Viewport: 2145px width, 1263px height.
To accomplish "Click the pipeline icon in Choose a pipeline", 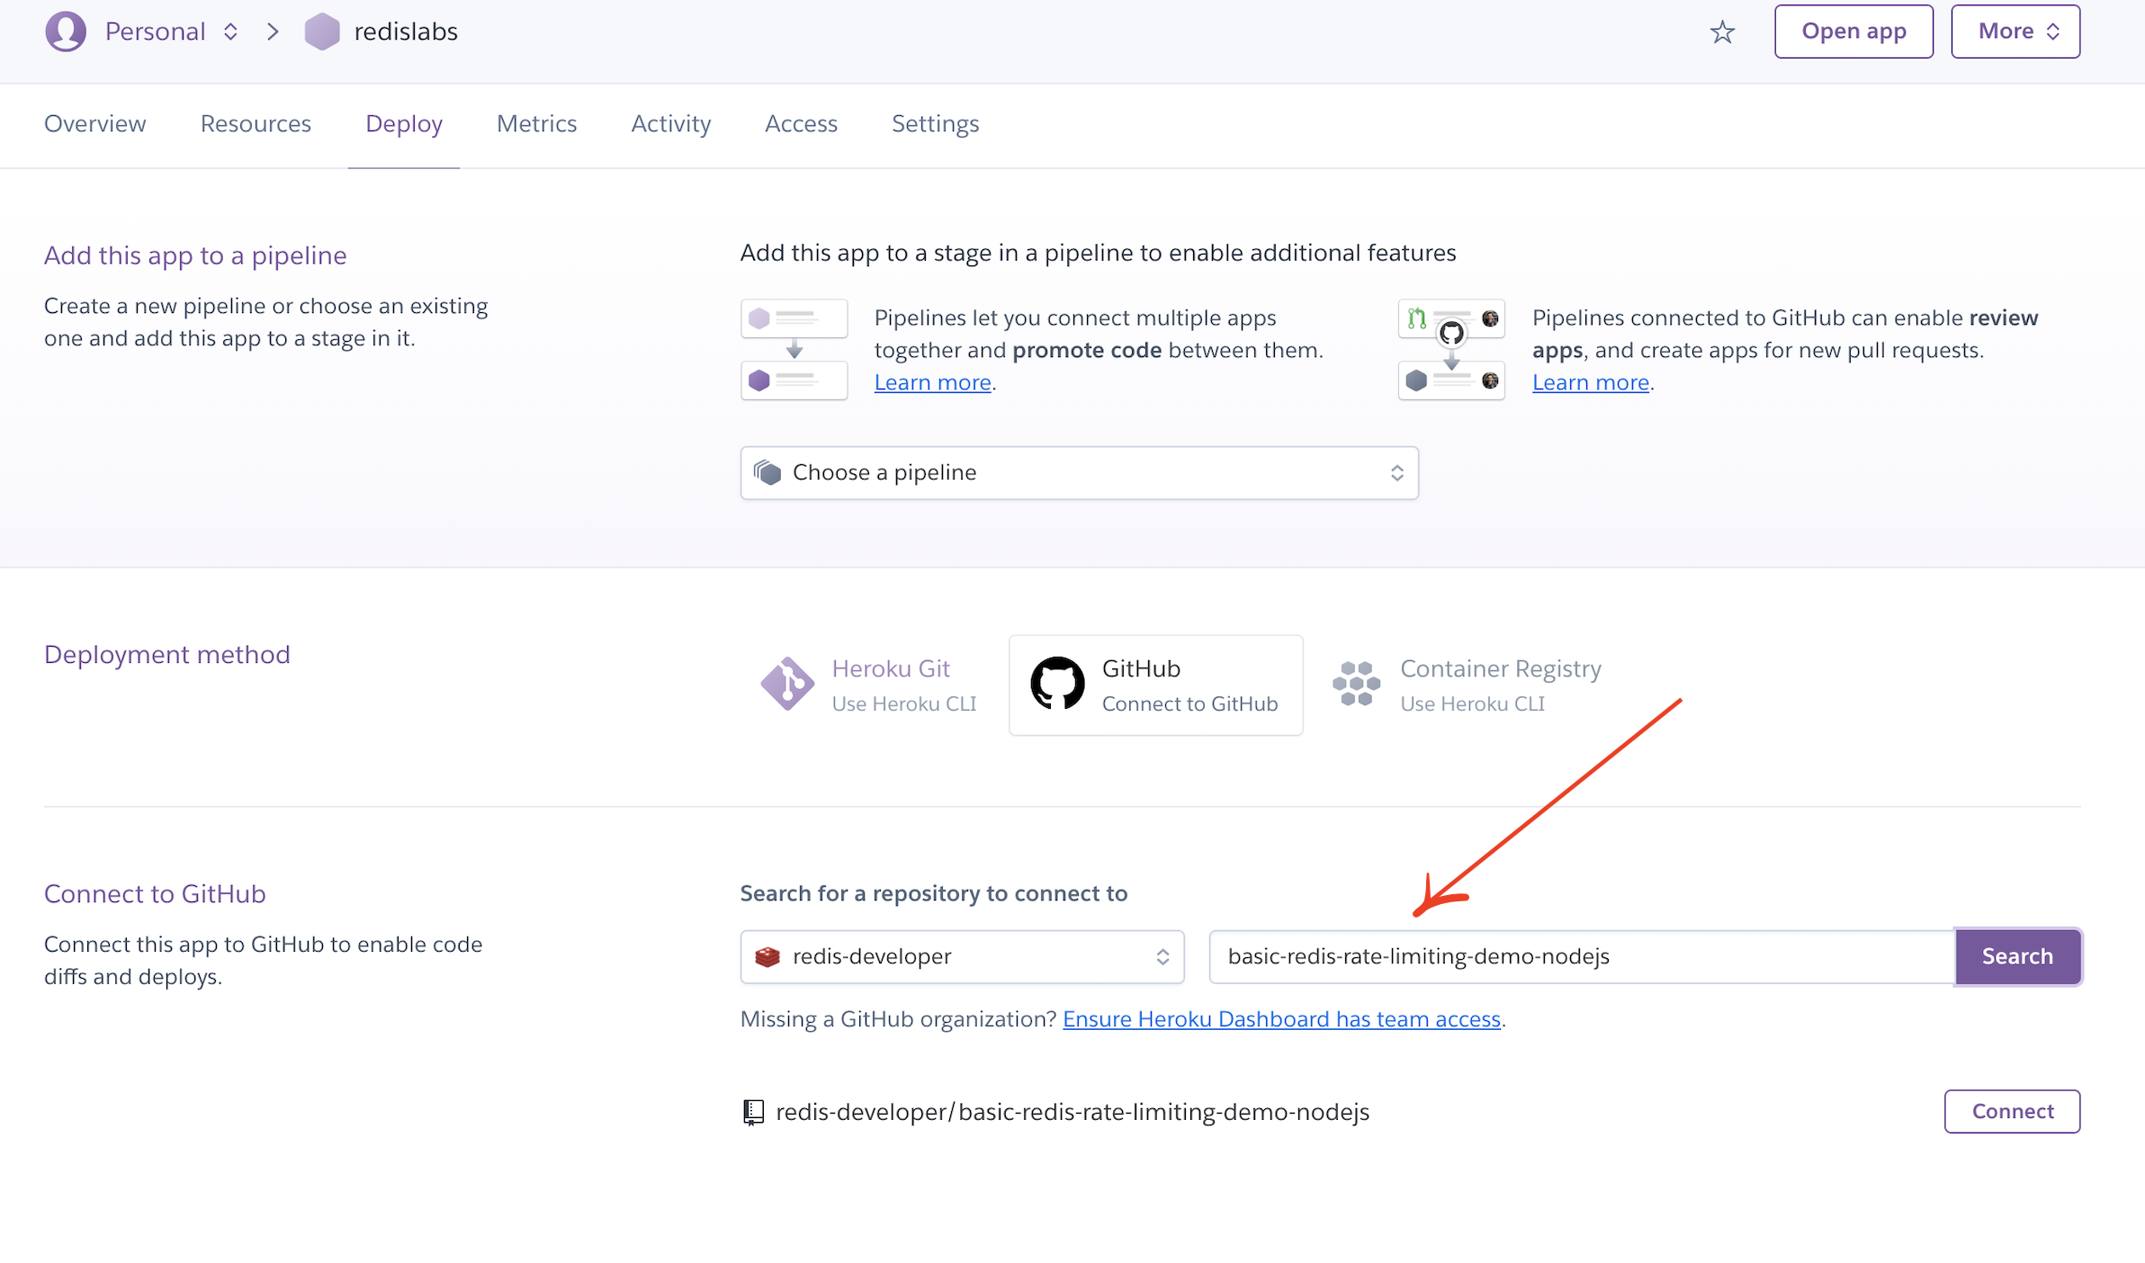I will pyautogui.click(x=767, y=472).
